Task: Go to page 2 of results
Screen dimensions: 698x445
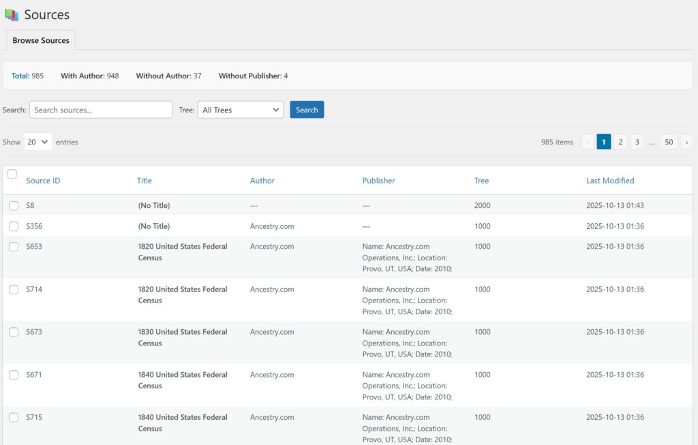Action: click(x=620, y=142)
